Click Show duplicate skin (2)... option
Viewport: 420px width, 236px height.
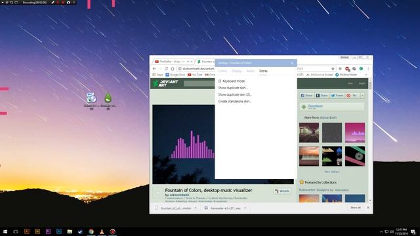click(235, 94)
